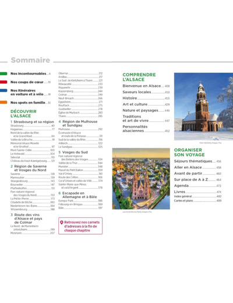The width and height of the screenshot is (233, 303).
Task: Open the aerial cathedral photo
Action: click(141, 179)
